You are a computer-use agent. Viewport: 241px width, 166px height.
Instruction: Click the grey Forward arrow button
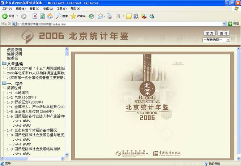coord(24,16)
